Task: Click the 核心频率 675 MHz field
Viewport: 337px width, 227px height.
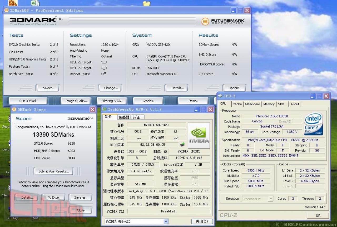Action: (136, 198)
